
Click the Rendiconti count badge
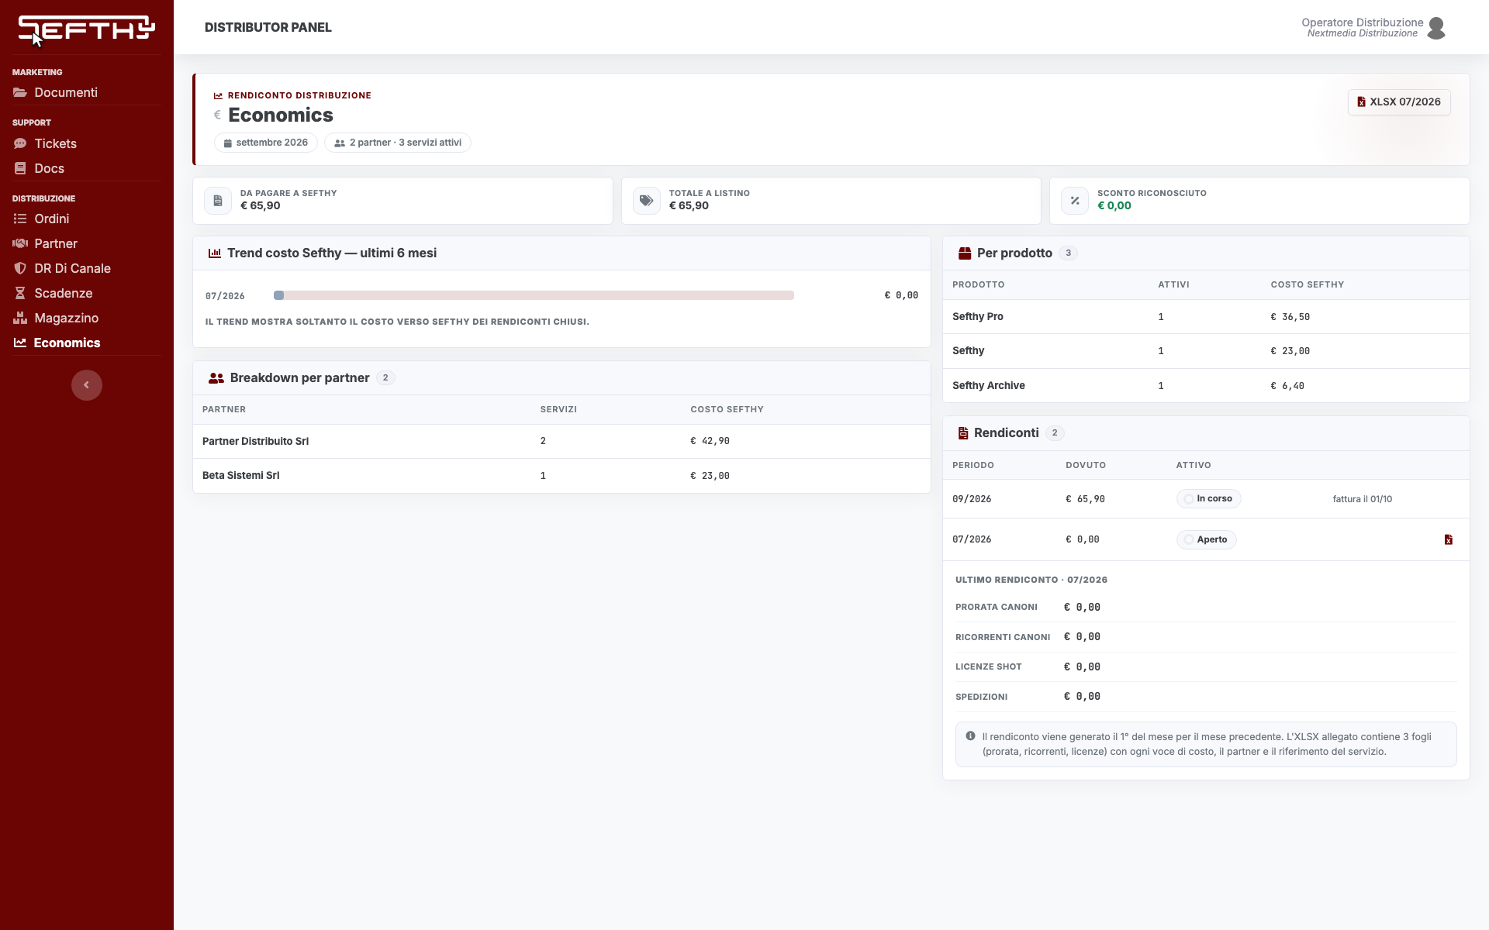[x=1055, y=433]
